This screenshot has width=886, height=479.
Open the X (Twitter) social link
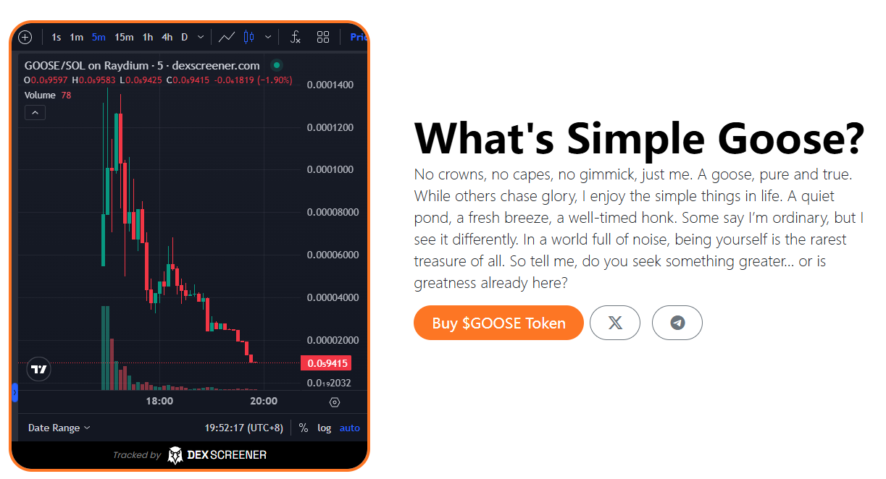[x=615, y=323]
